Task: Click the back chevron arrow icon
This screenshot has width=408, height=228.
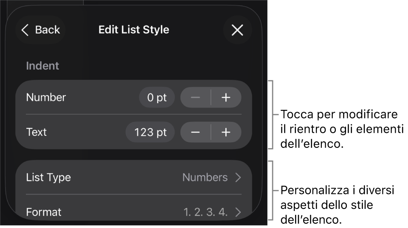Action: (x=25, y=30)
